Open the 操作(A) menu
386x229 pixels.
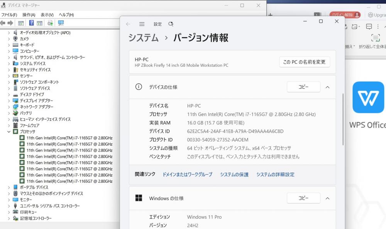(29, 15)
